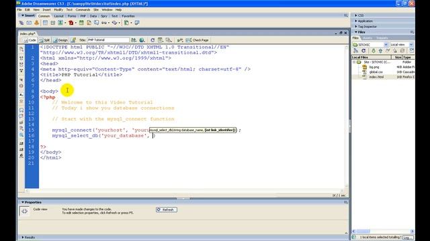Screen dimensions: 430x241
Task: Switch to the PHP insert tab
Action: (83, 16)
